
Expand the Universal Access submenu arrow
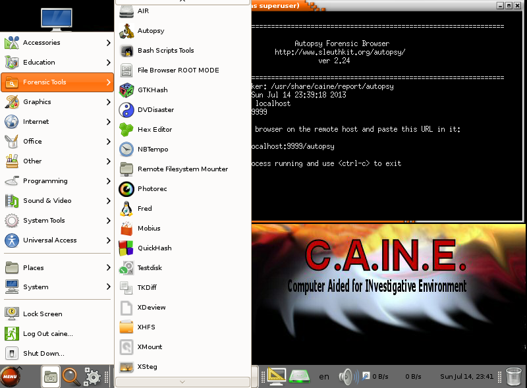click(x=108, y=240)
